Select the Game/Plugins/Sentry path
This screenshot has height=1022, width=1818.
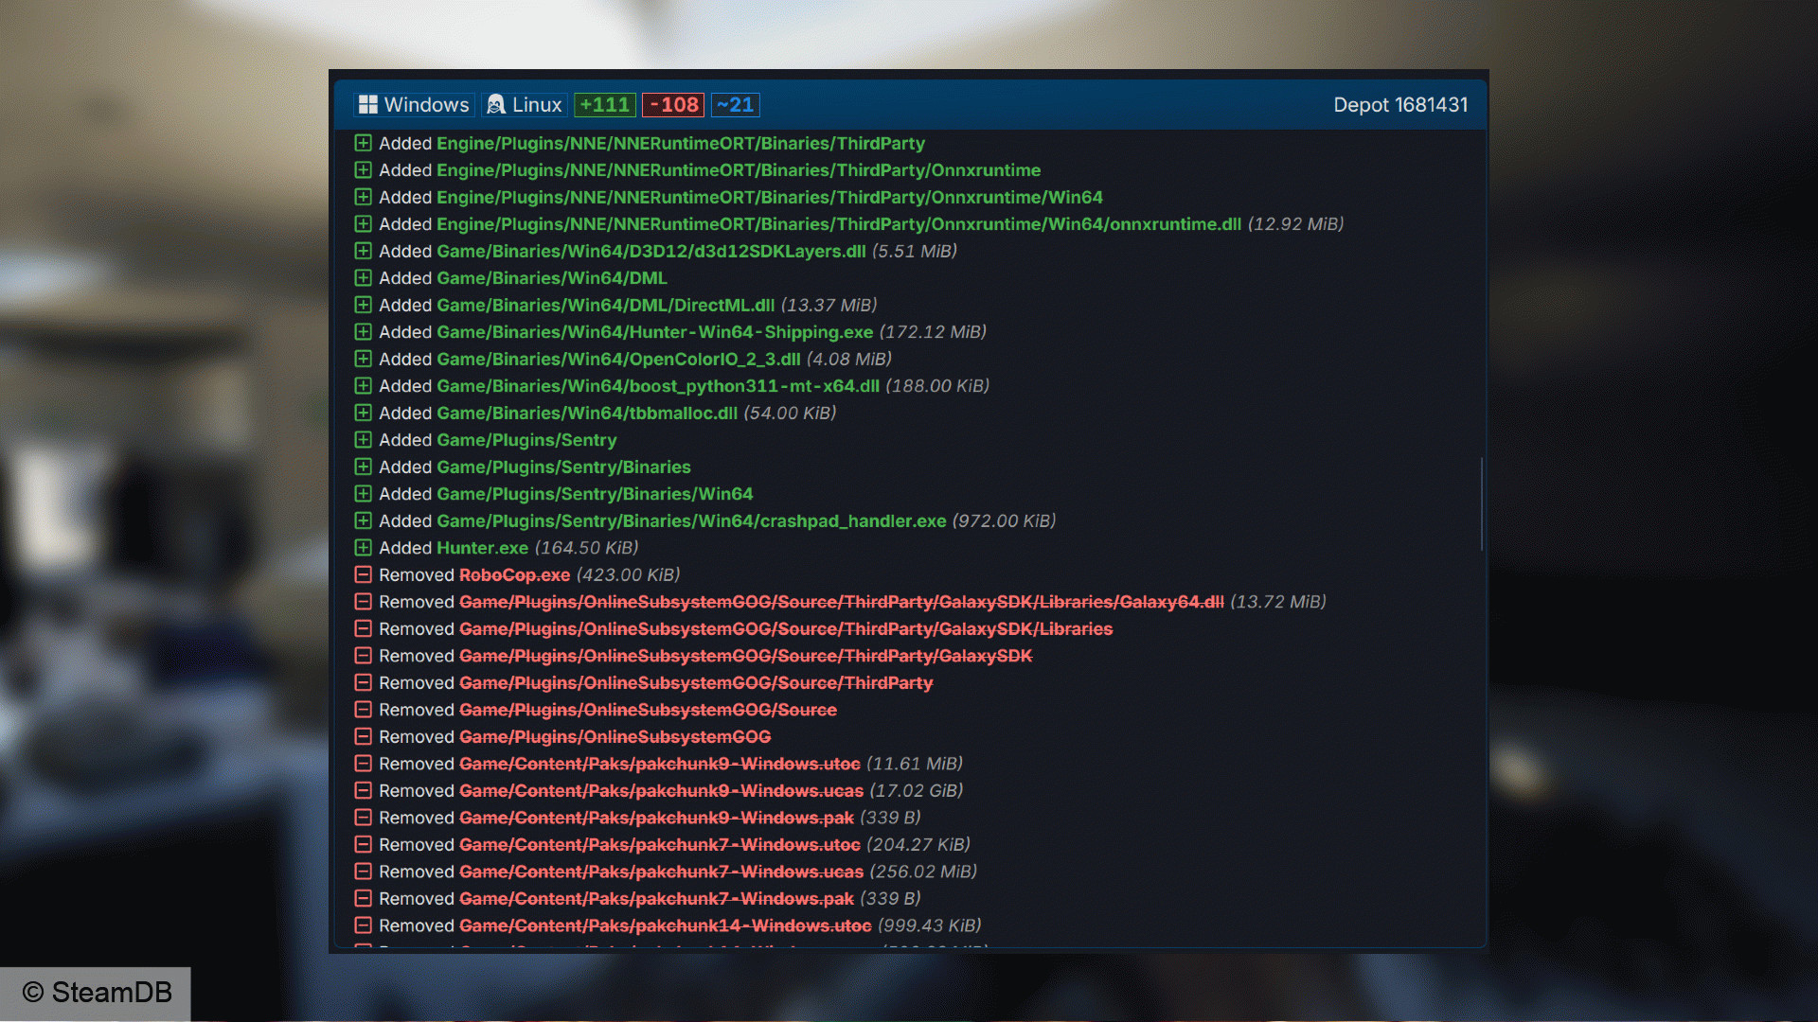(526, 440)
